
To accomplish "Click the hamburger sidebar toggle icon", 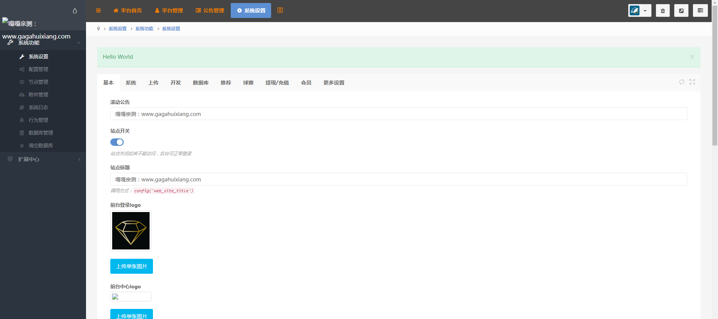I will coord(98,10).
